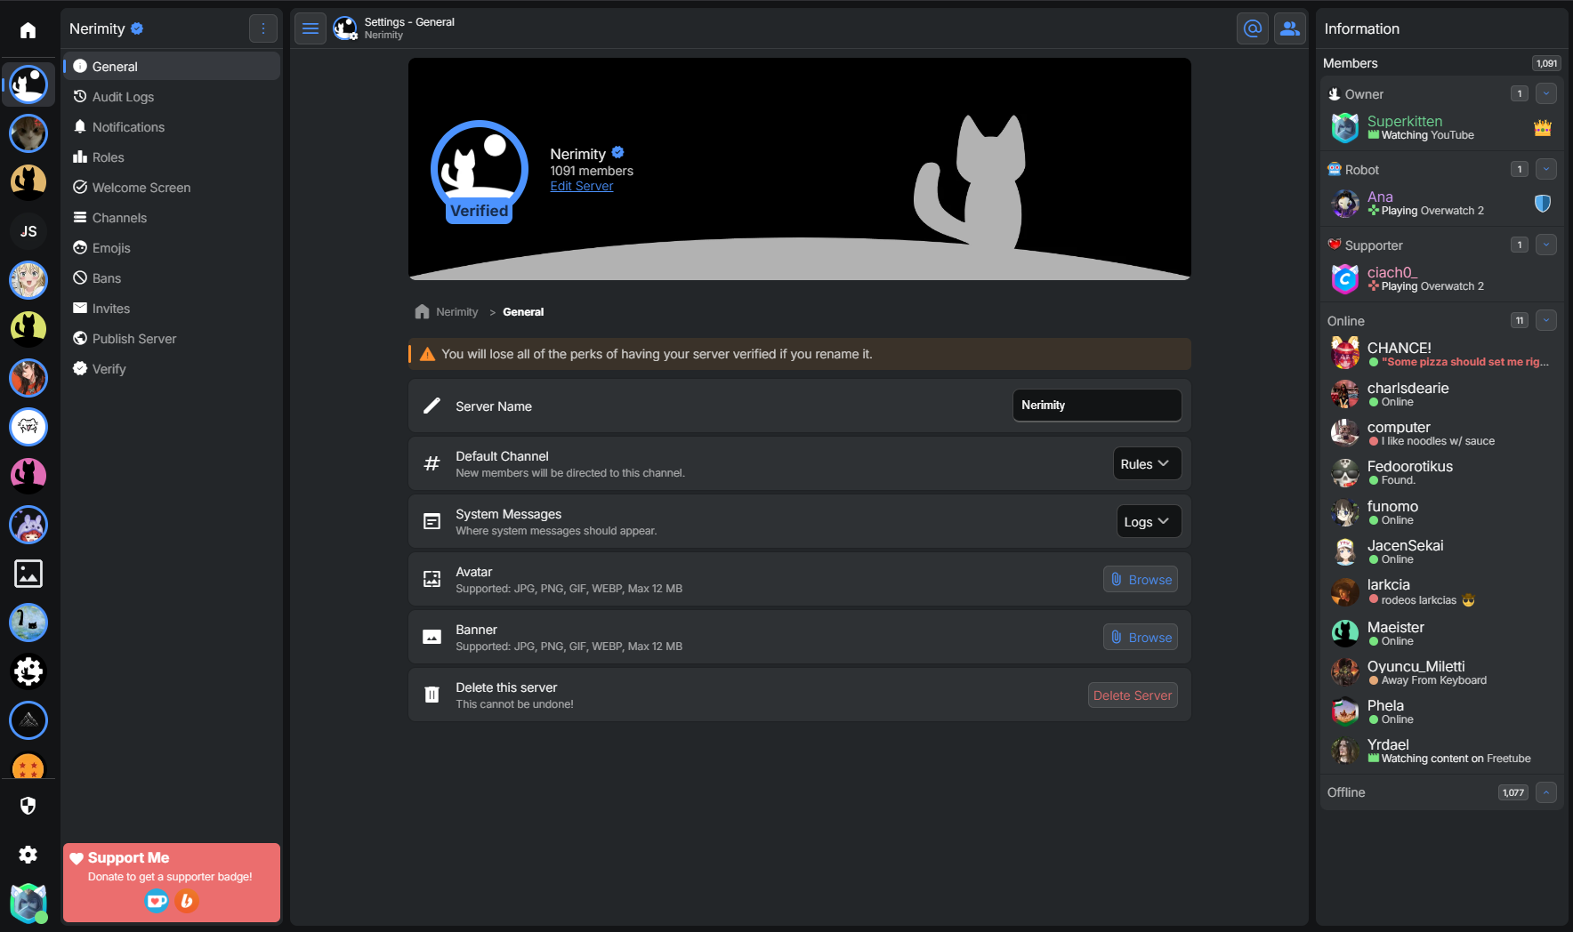The height and width of the screenshot is (932, 1573).
Task: Click the JS server icon
Action: click(x=28, y=231)
